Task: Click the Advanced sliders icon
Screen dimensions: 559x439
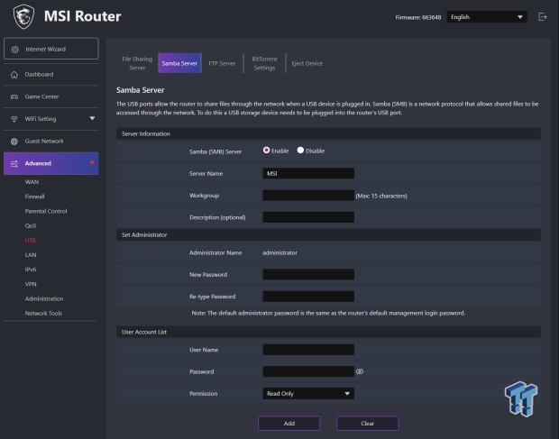Action: (x=14, y=163)
